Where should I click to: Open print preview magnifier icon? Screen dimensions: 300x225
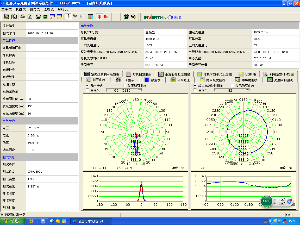click(x=30, y=17)
